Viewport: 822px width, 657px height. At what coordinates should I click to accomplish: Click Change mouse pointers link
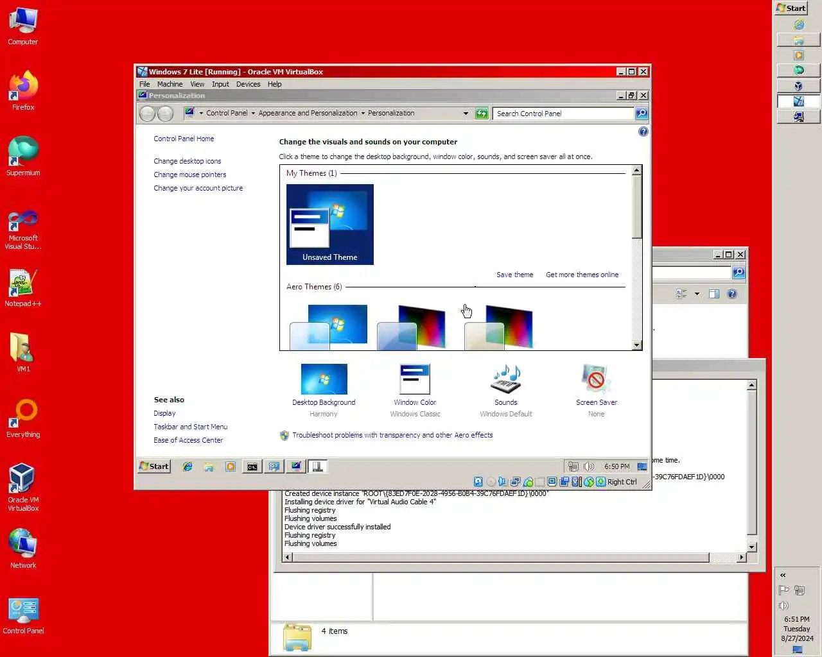(x=189, y=175)
